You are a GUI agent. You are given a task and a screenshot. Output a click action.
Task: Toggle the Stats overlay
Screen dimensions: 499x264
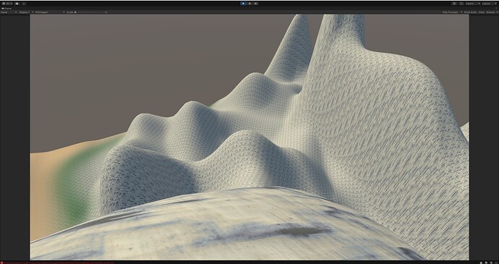(482, 12)
